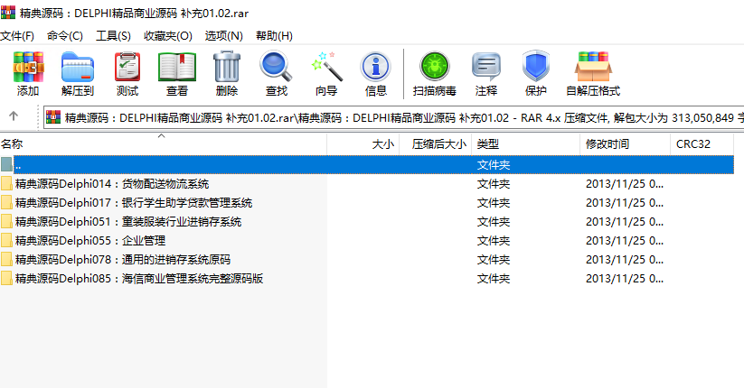Click the 删除 (Delete) trash icon
Screen dimensions: 744x388
pyautogui.click(x=226, y=67)
